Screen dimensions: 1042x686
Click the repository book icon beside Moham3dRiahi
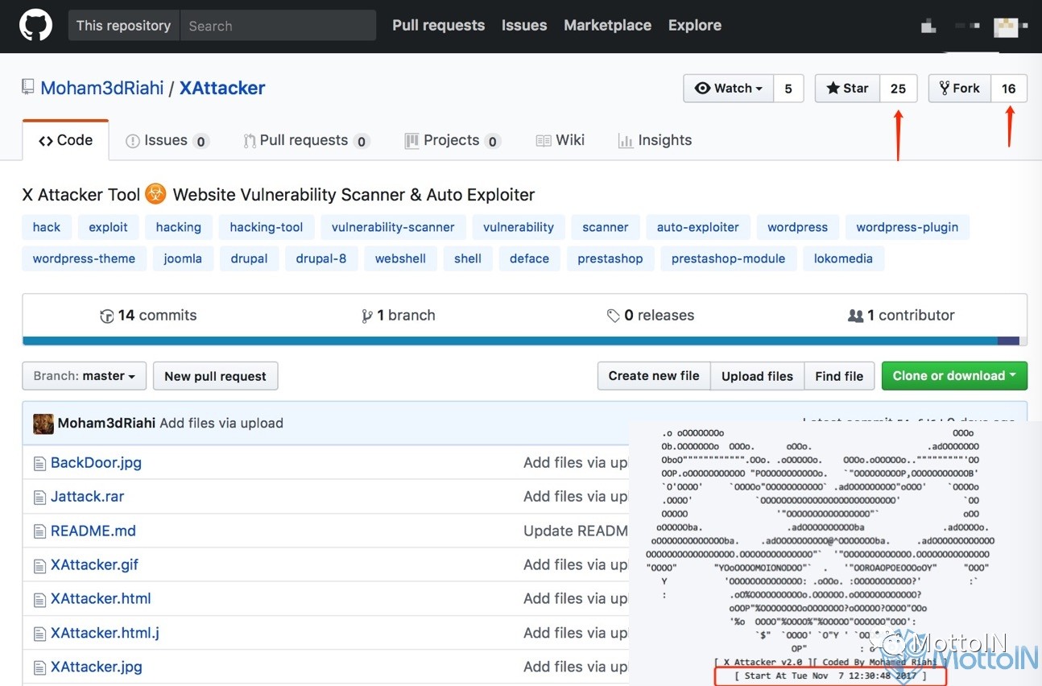pyautogui.click(x=28, y=87)
